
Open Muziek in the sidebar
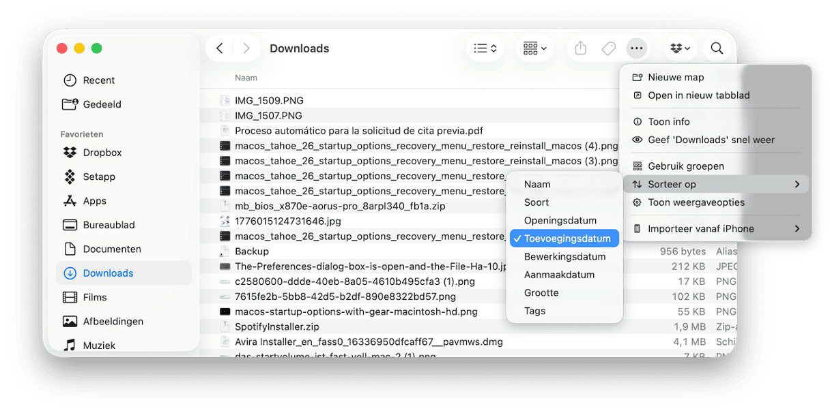point(124,346)
